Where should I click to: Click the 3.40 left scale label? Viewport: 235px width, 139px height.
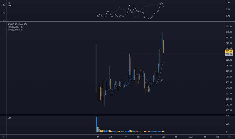click(3, 13)
